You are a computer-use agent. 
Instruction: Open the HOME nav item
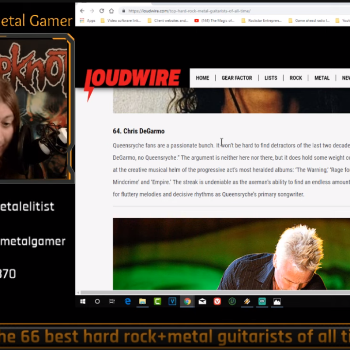click(x=203, y=78)
